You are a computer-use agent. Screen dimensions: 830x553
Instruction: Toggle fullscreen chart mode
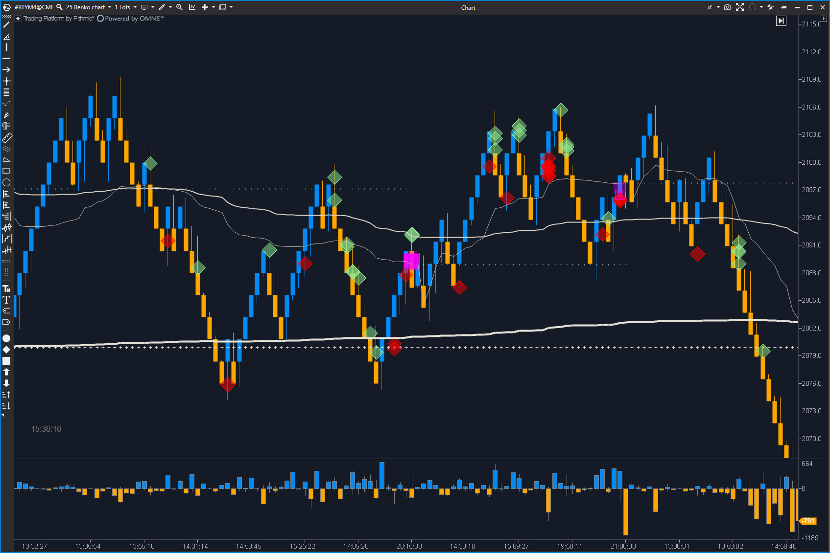[x=740, y=7]
